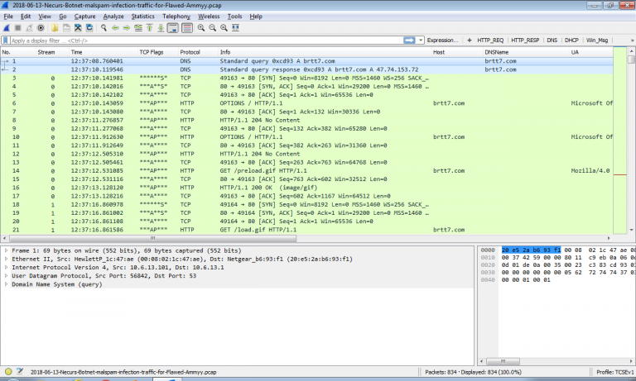Reset text to normal size icon
Screen dimensions: 636x381
point(224,28)
